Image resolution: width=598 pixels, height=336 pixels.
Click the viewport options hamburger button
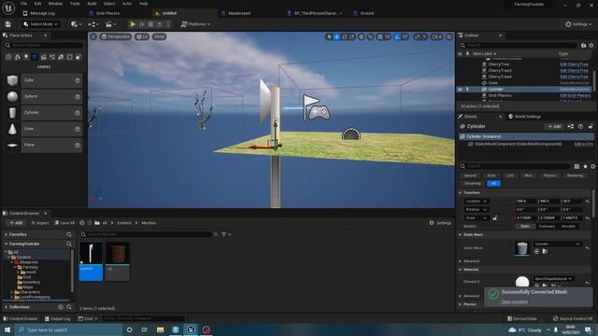click(x=93, y=36)
